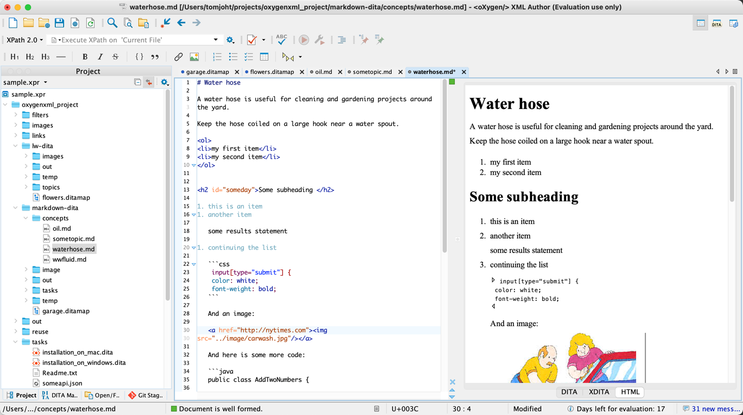Switch preview to the DITA tab
Viewport: 743px width, 415px height.
[x=569, y=392]
